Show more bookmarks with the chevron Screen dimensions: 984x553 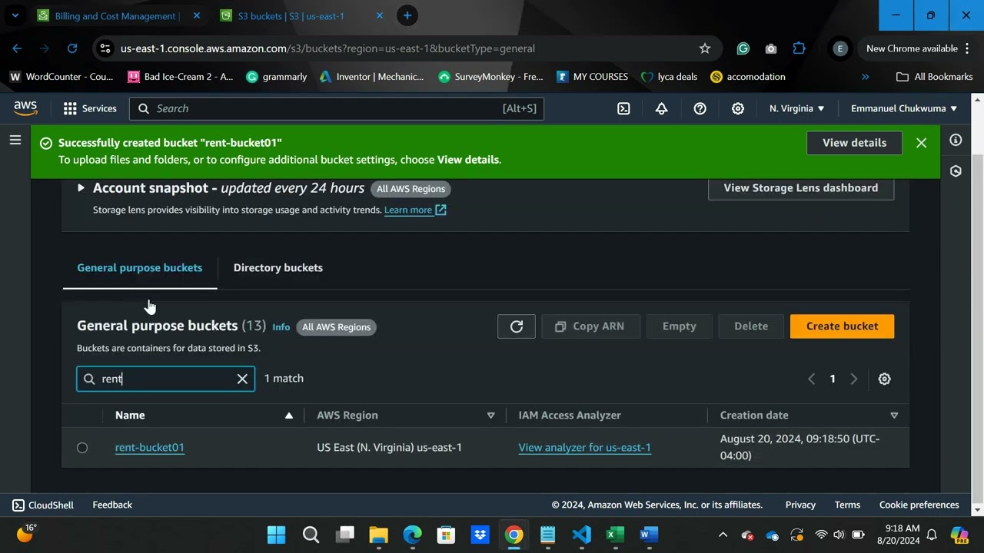pos(865,77)
